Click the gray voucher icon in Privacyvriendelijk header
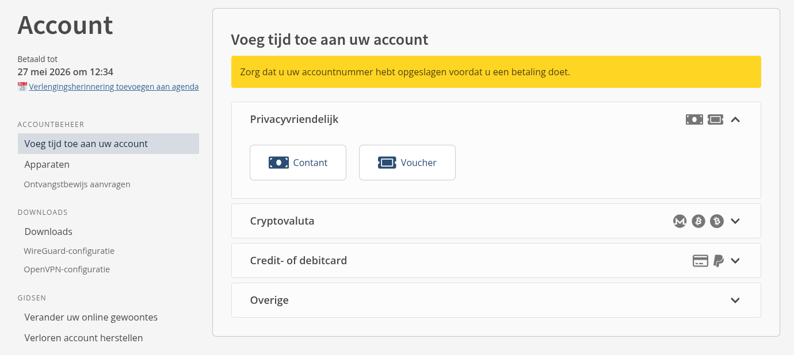 point(715,119)
